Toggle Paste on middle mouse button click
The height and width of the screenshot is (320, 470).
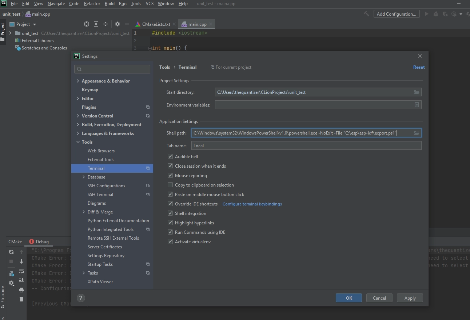tap(170, 194)
